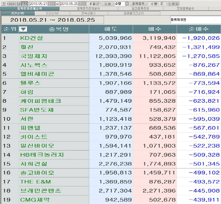221x204 pixels.
Task: Select the stock 브레인콘텐츠
Action: [41, 191]
